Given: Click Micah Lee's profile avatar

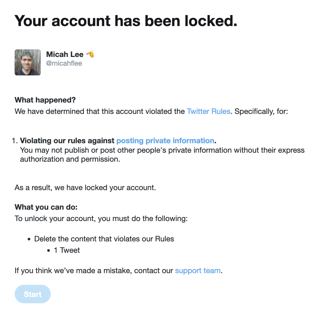Looking at the screenshot, I should [x=28, y=62].
